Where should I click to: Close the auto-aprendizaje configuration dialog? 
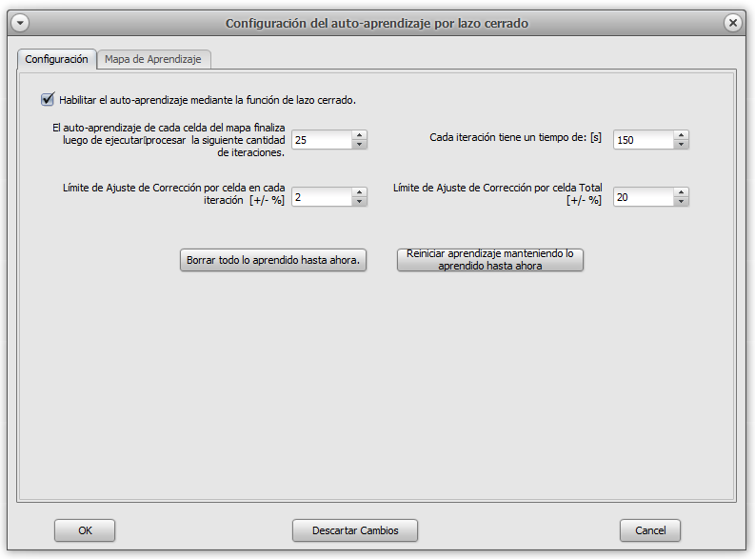pos(732,23)
